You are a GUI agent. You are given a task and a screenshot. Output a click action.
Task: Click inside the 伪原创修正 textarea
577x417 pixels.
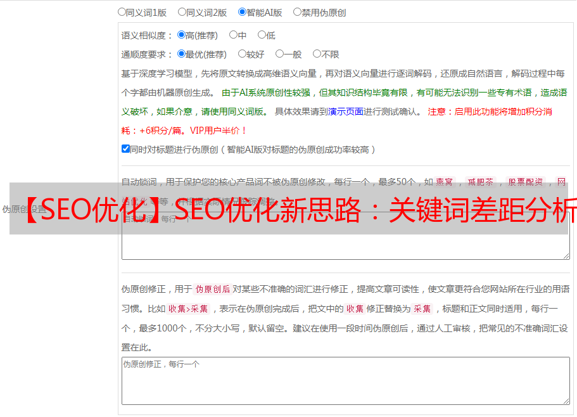click(346, 381)
